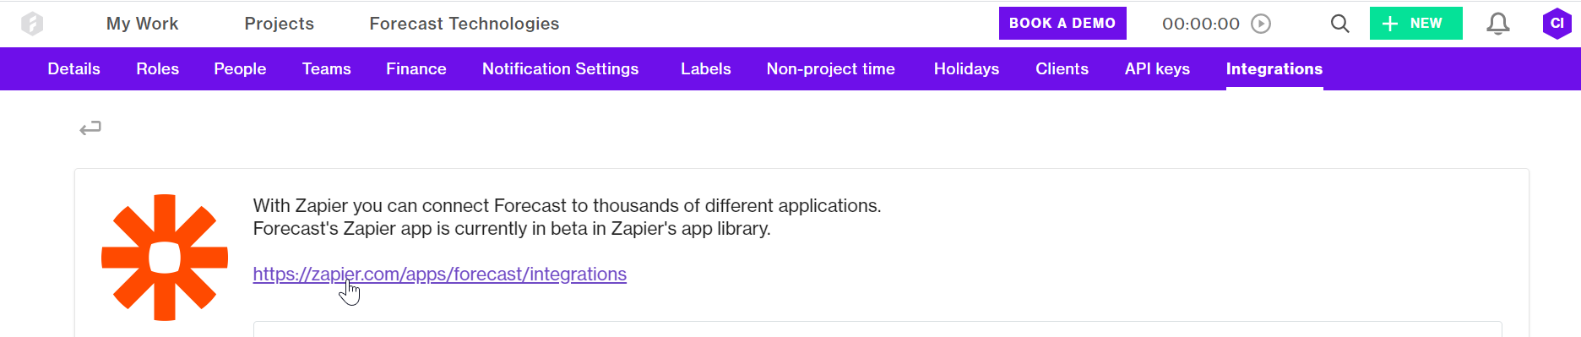
Task: Open the search magnifier icon
Action: (x=1339, y=24)
